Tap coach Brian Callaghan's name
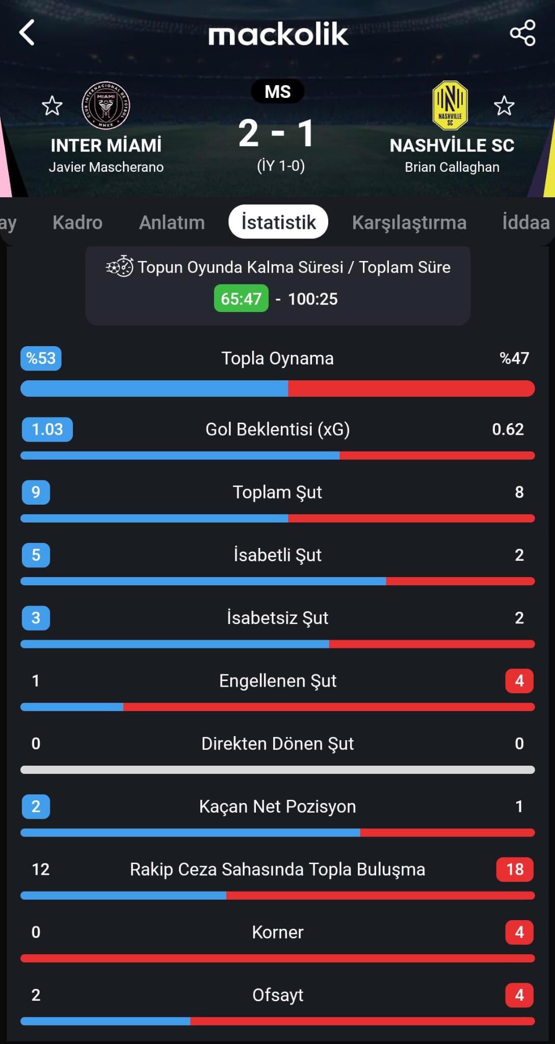 (x=452, y=167)
